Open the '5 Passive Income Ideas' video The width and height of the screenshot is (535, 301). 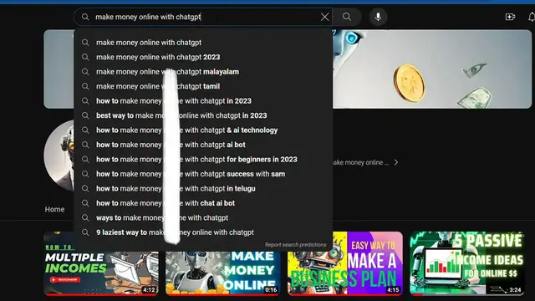coord(467,263)
